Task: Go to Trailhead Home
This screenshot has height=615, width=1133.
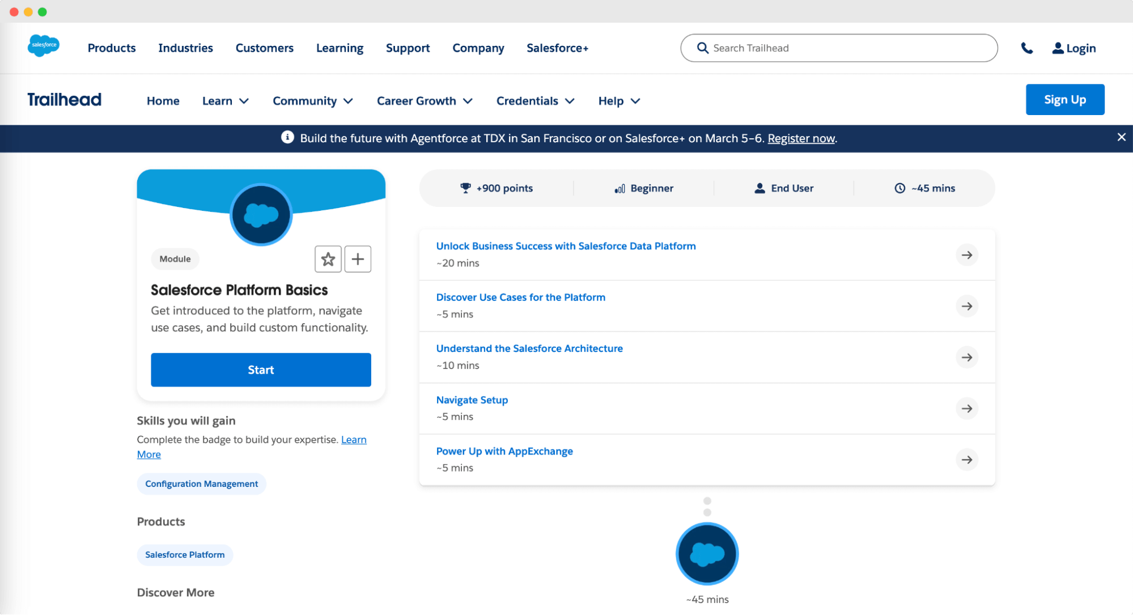Action: [x=163, y=101]
